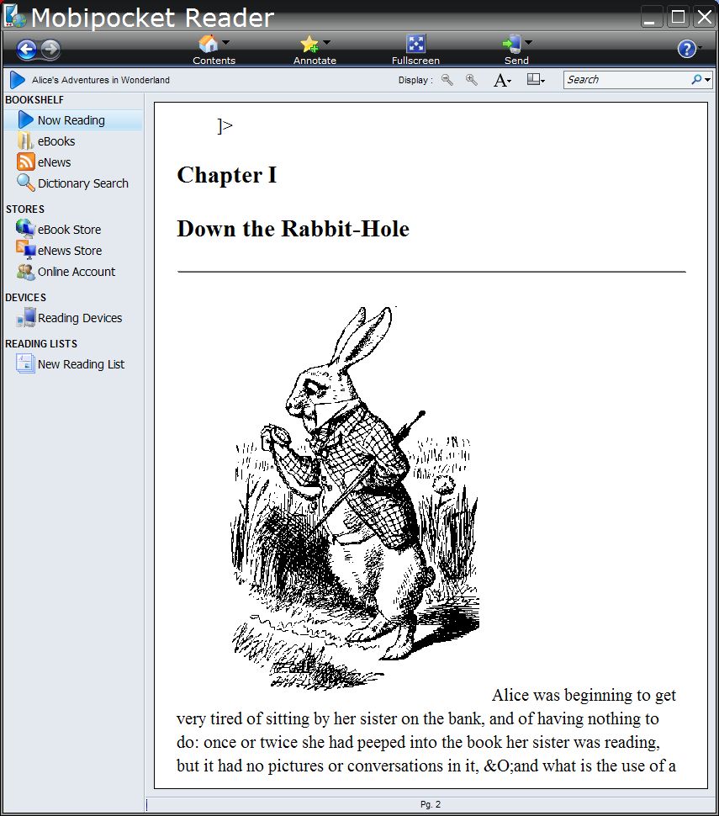This screenshot has width=719, height=816.
Task: Click the reading progress bar at bottom
Action: coord(431,804)
